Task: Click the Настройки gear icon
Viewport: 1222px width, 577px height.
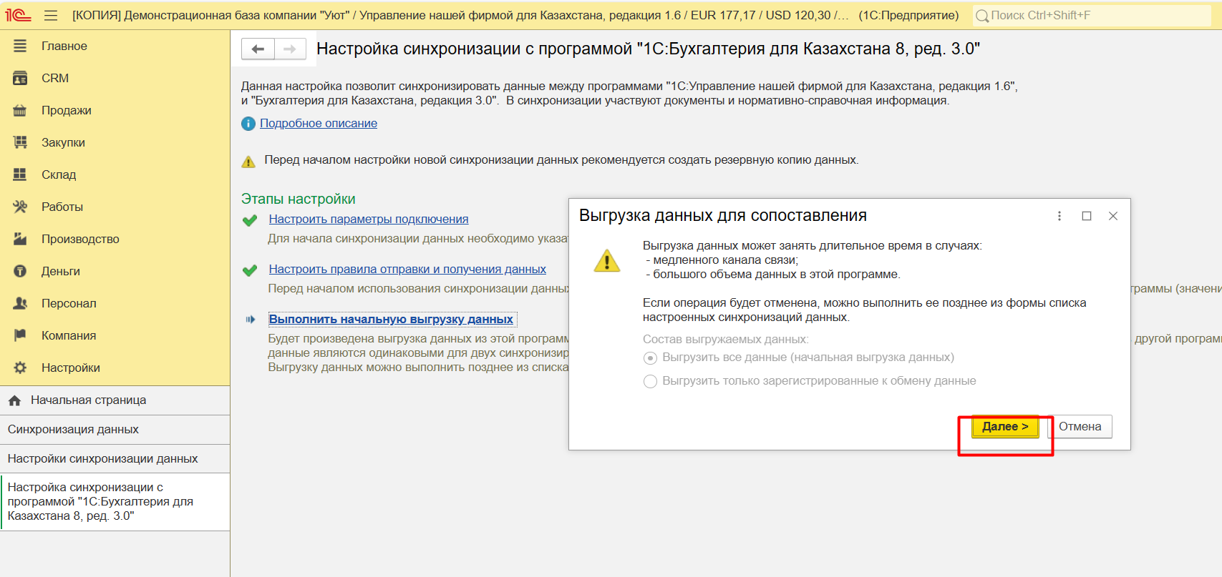Action: (x=20, y=368)
